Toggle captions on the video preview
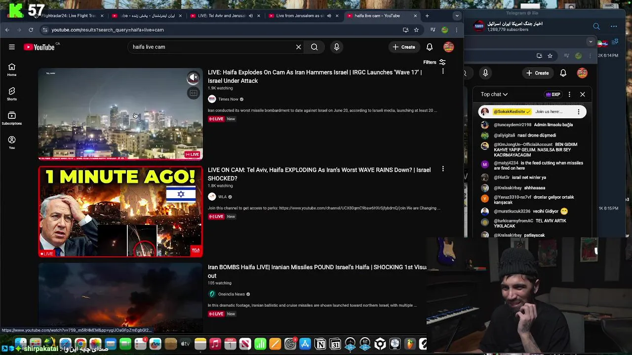Viewport: 632px width, 355px height. (x=194, y=93)
